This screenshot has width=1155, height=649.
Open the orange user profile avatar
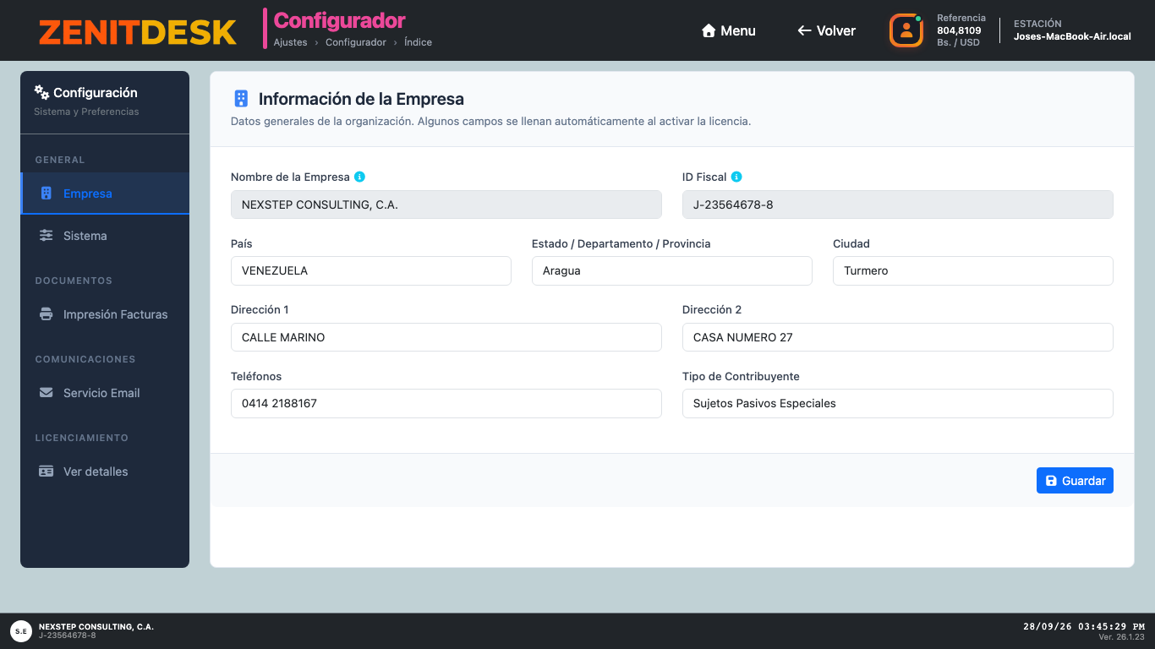click(x=906, y=30)
